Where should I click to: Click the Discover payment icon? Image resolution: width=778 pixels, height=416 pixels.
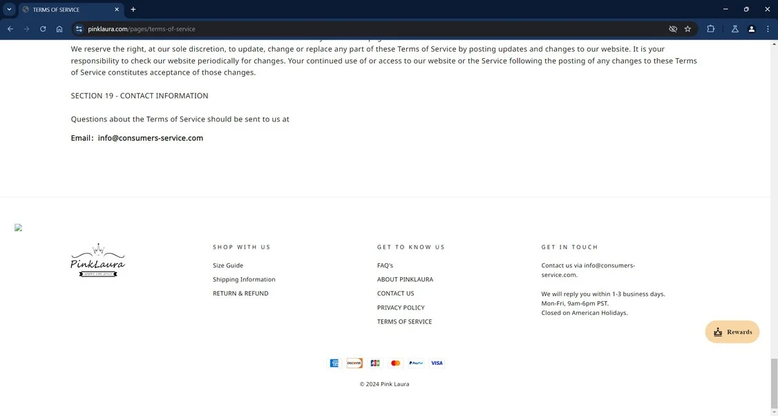[x=354, y=363]
